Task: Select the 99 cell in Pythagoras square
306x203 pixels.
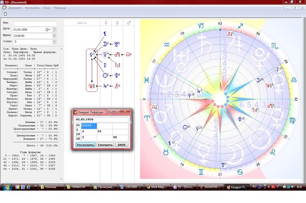Action: [x=120, y=137]
